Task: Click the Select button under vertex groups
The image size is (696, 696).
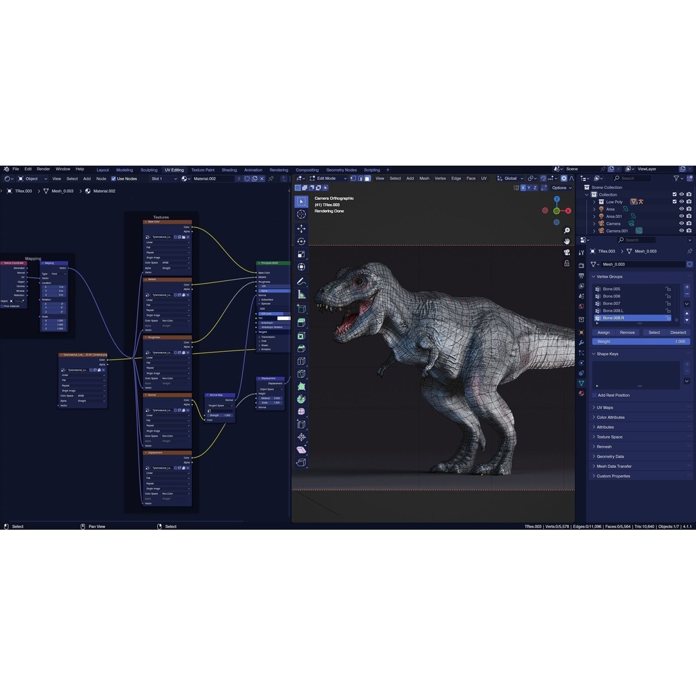Action: click(654, 333)
